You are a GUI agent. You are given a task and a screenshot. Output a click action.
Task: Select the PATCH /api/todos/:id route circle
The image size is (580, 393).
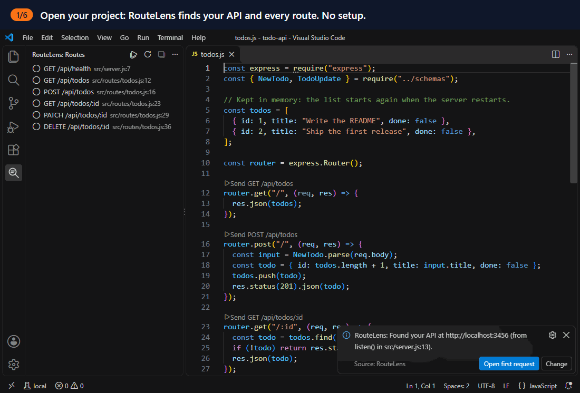(x=36, y=115)
